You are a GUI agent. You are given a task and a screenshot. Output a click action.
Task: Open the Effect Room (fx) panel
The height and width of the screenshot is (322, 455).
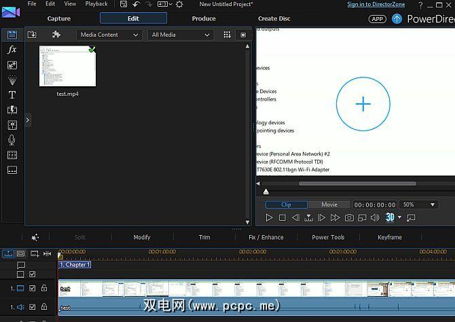click(x=12, y=50)
